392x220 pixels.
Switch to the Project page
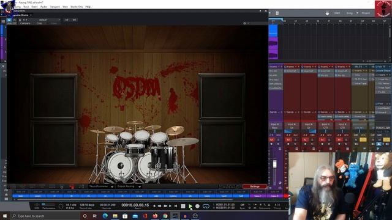coord(366,13)
